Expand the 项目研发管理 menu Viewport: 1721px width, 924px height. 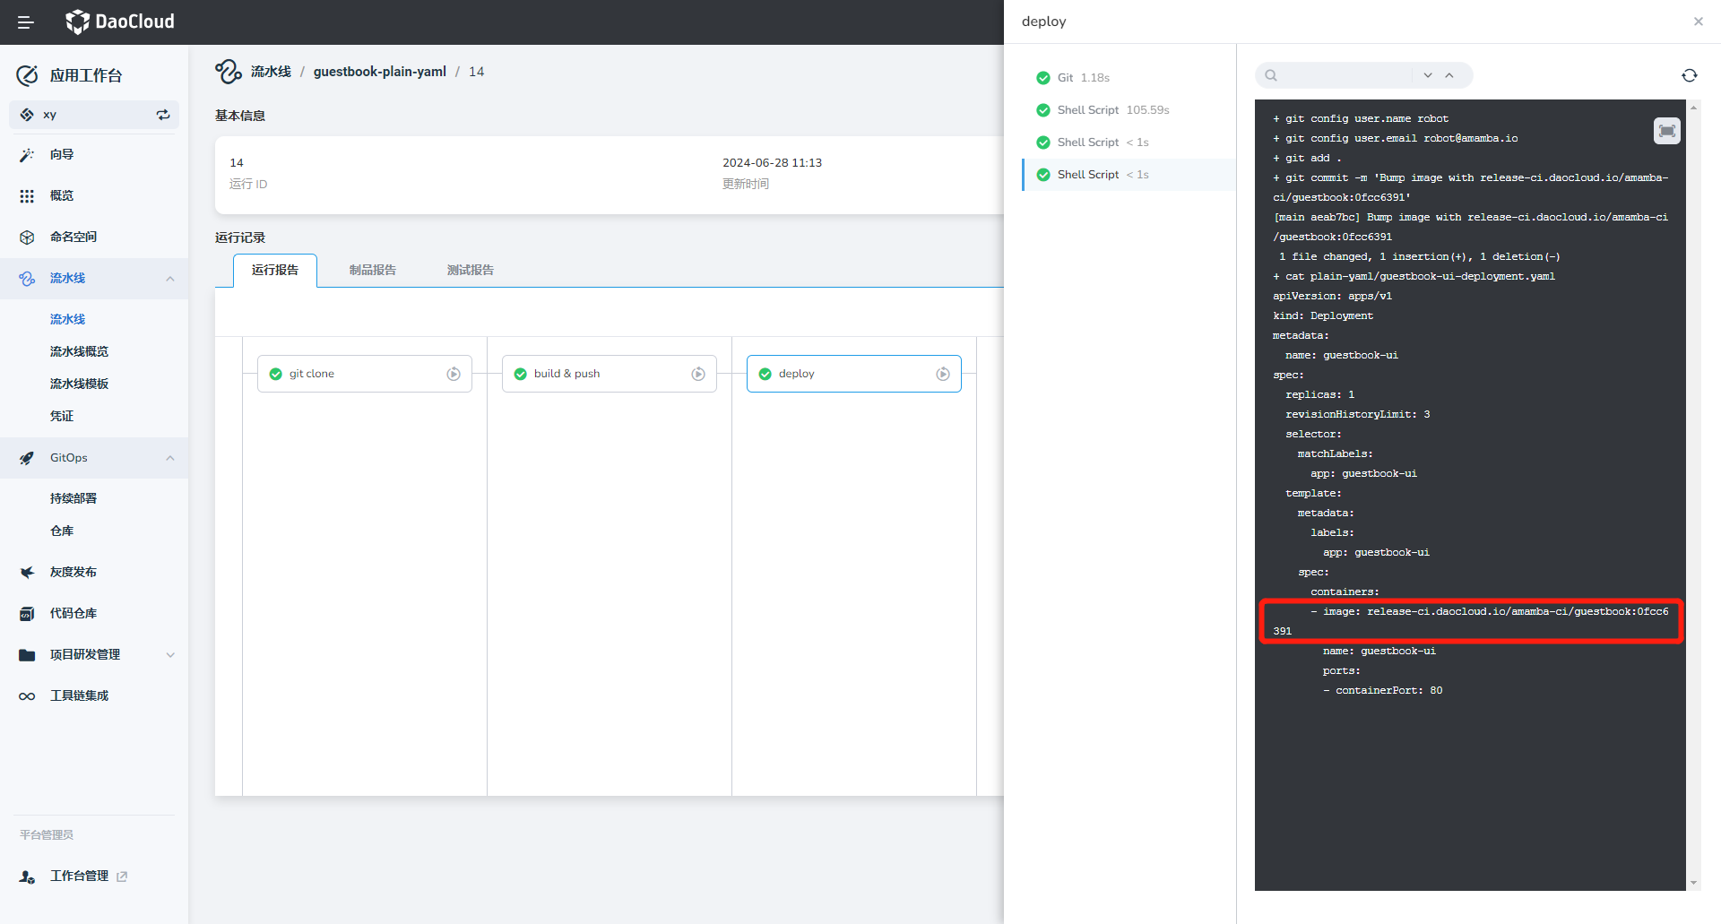click(x=170, y=655)
